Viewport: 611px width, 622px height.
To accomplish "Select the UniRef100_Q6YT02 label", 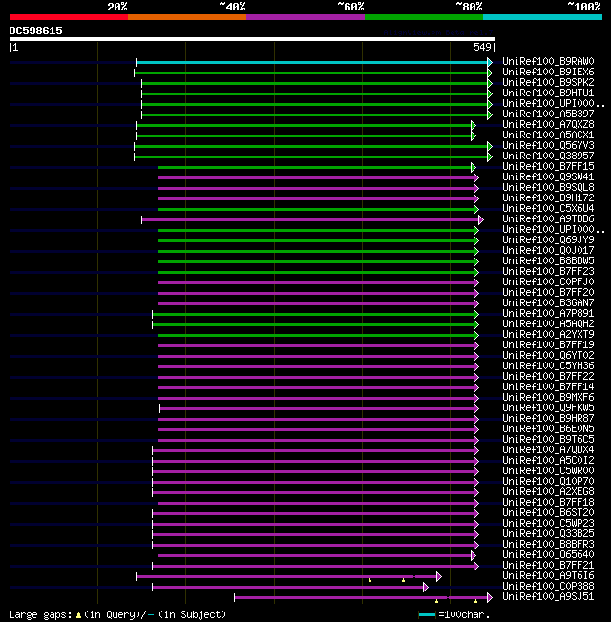I will point(548,356).
